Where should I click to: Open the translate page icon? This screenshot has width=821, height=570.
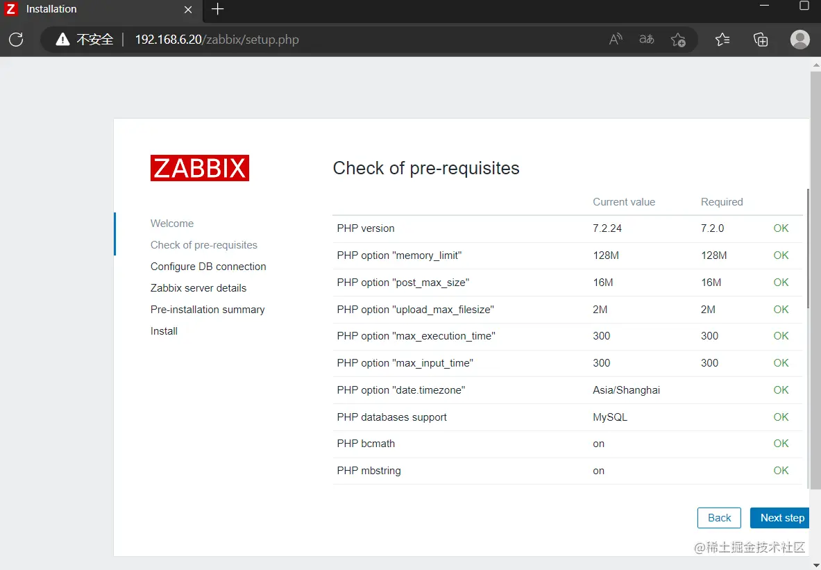click(647, 40)
